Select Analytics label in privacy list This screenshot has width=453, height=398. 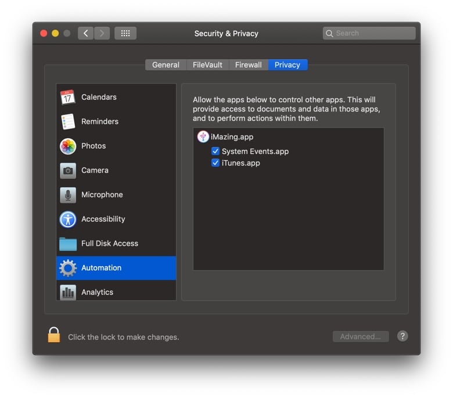coord(97,292)
